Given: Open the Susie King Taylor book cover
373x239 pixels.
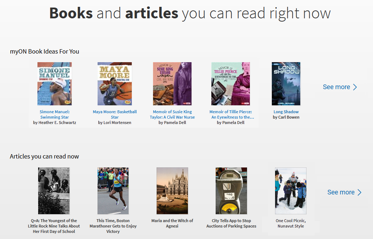Looking at the screenshot, I should click(x=172, y=84).
